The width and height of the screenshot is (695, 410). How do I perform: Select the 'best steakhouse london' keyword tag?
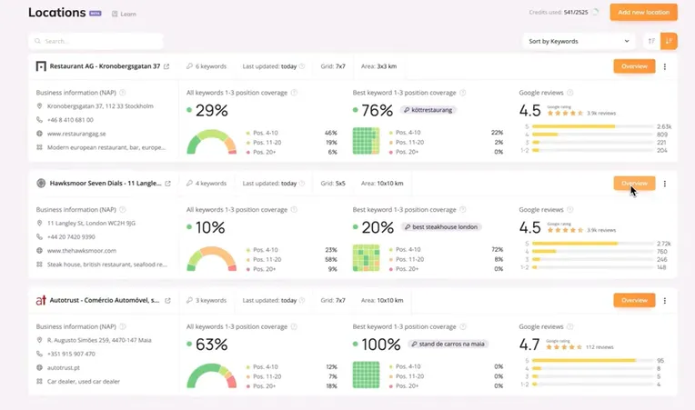point(443,227)
